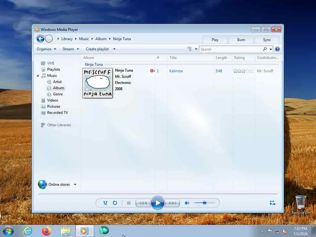This screenshot has height=237, width=316.
Task: Click the Ninja Tuna album cover
Action: [98, 83]
